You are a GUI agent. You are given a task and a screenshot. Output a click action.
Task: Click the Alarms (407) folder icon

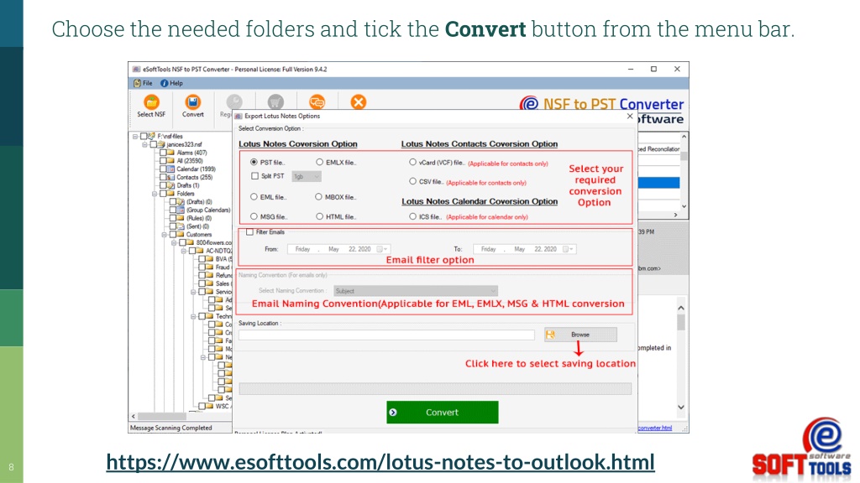coord(171,153)
